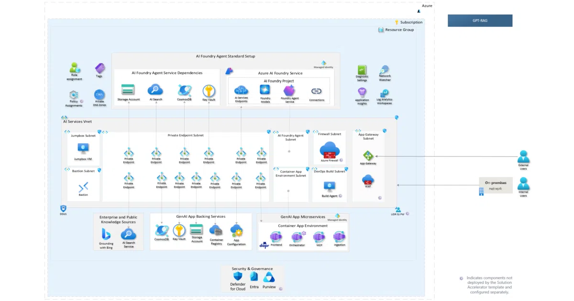Click the UDR to FW icon
Viewport: 574px width, 301px height.
397,209
